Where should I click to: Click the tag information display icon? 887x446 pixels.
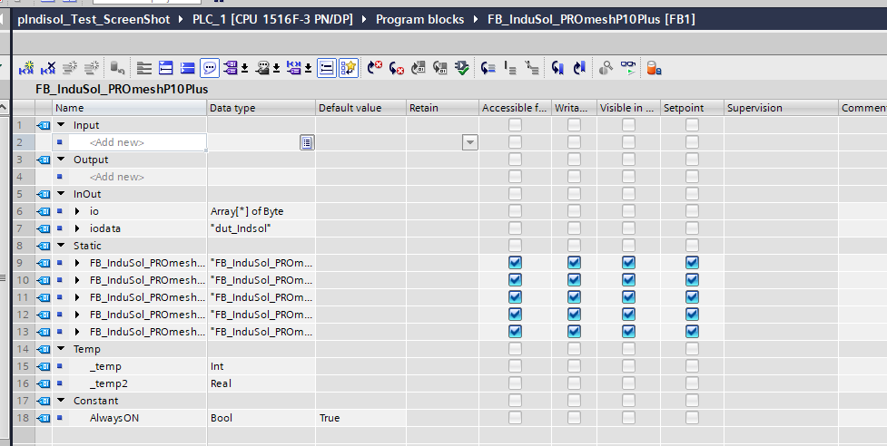point(294,68)
